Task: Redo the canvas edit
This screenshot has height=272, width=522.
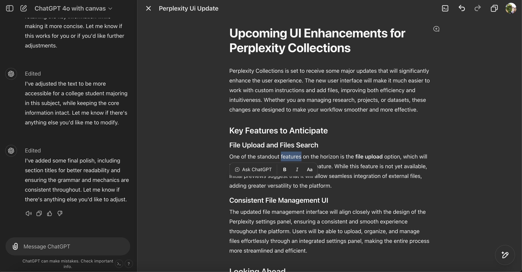Action: [478, 8]
